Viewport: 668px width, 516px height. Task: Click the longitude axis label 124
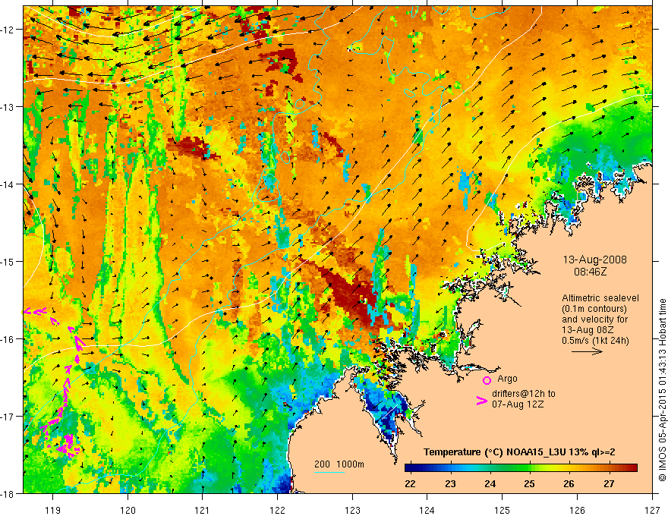pyautogui.click(x=427, y=510)
